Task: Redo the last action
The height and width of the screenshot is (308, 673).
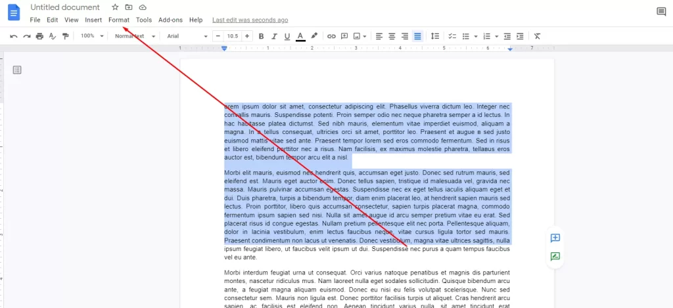Action: pyautogui.click(x=26, y=37)
